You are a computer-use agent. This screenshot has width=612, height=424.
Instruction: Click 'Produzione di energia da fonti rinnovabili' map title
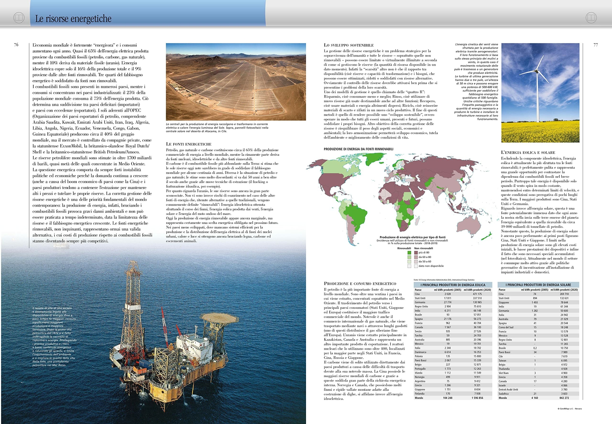click(359, 149)
